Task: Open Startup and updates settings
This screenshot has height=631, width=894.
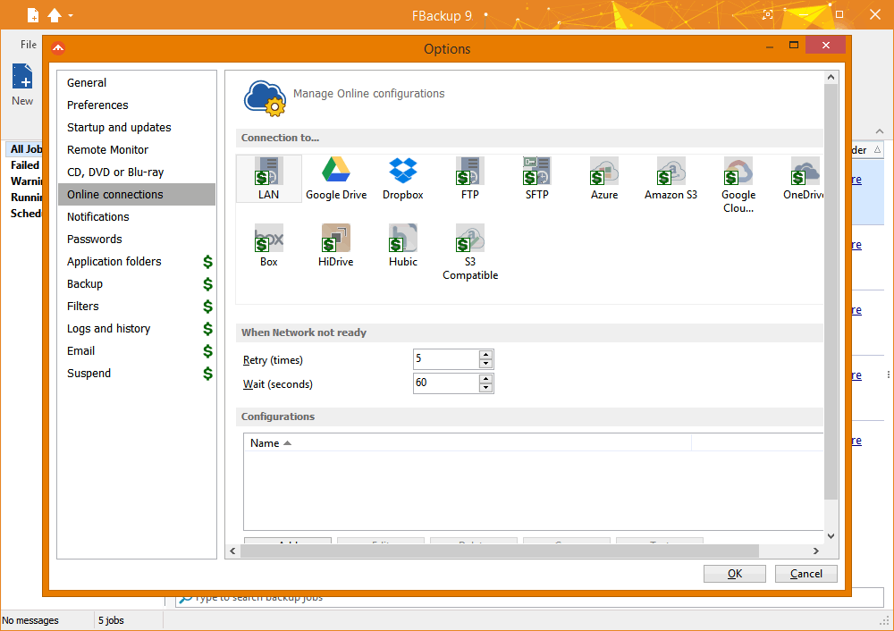Action: (137, 127)
